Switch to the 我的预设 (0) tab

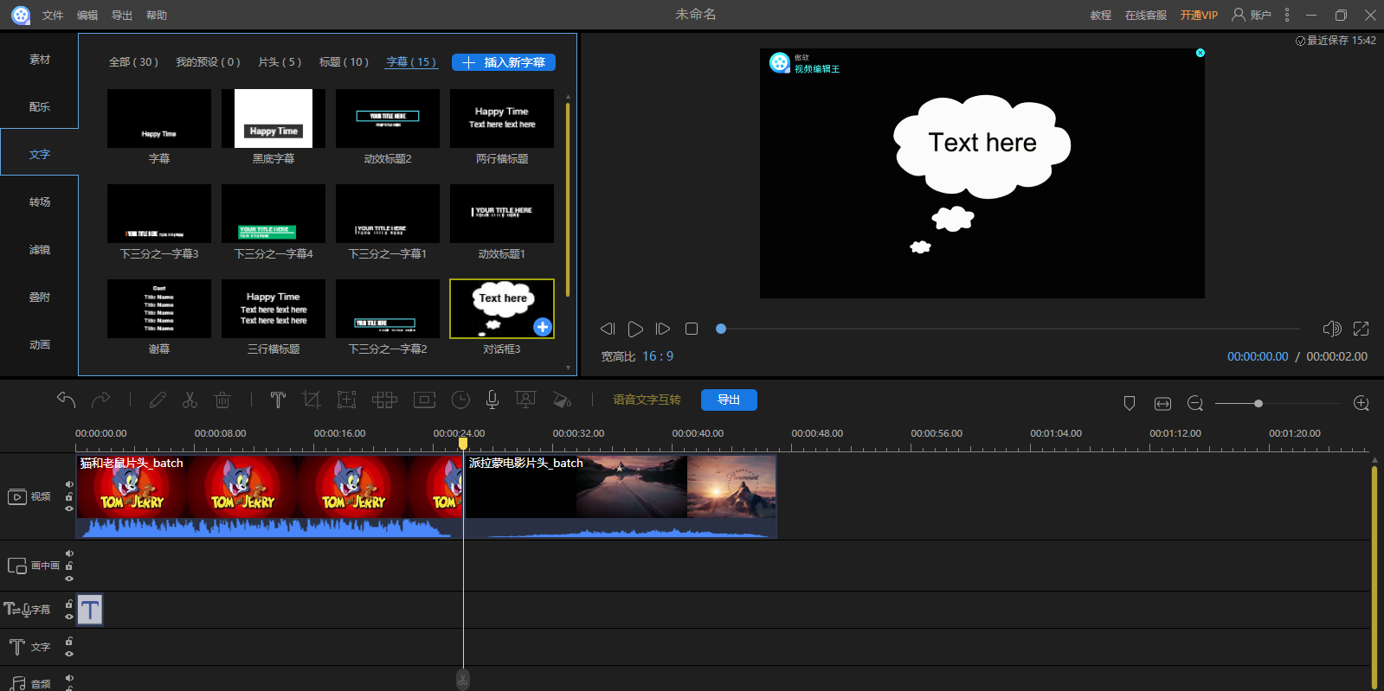pyautogui.click(x=208, y=62)
